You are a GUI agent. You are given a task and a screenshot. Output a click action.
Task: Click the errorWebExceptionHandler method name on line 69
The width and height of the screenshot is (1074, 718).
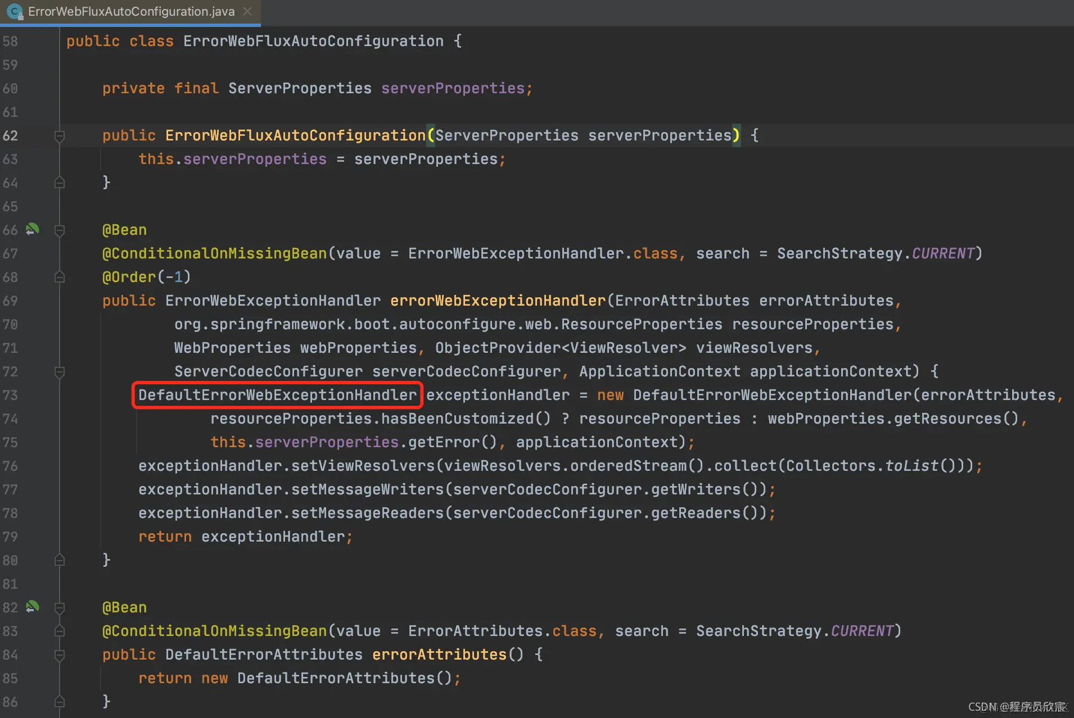(498, 301)
